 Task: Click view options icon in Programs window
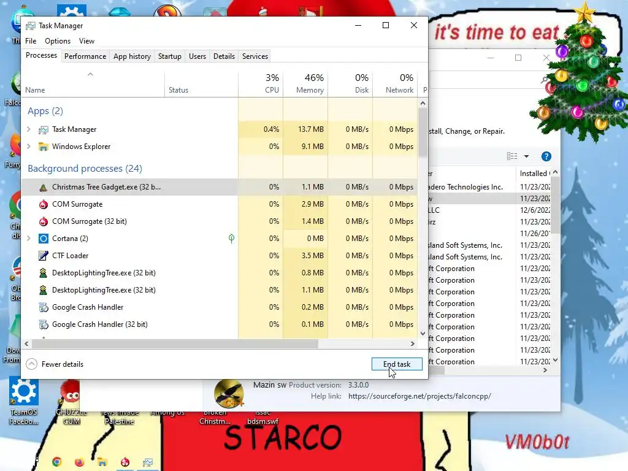512,156
